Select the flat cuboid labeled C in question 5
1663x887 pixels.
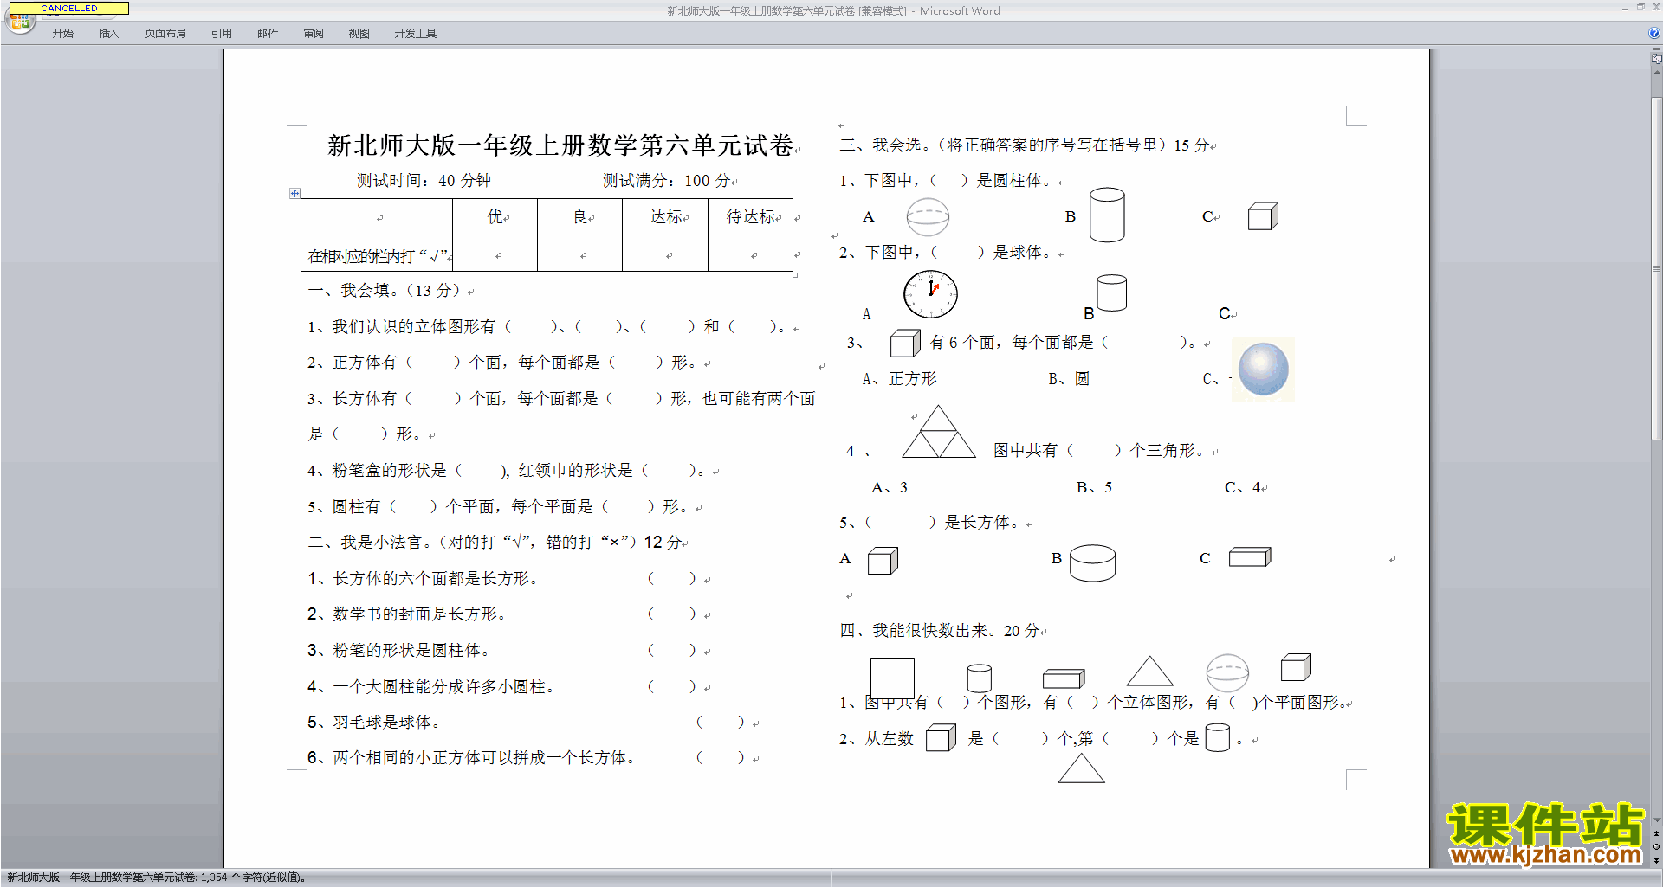[x=1250, y=556]
